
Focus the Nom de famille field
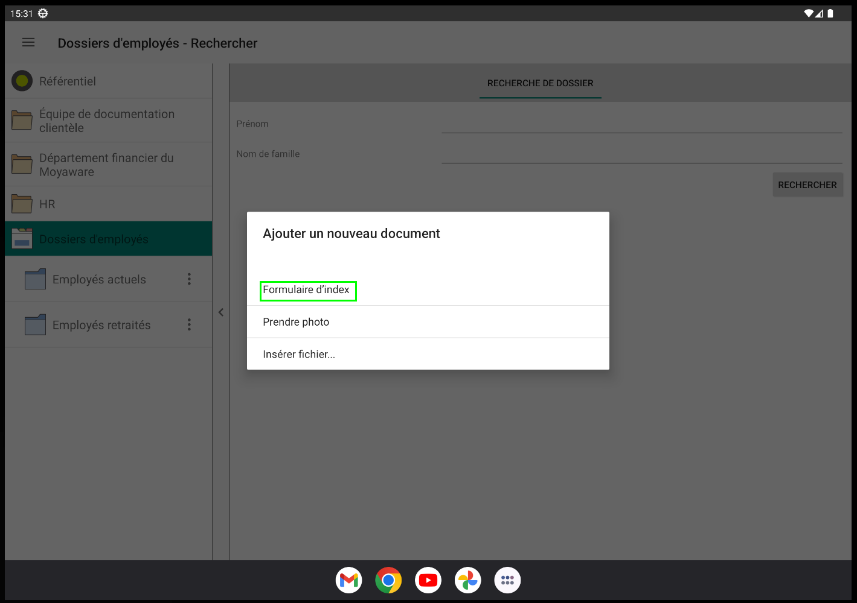tap(642, 154)
